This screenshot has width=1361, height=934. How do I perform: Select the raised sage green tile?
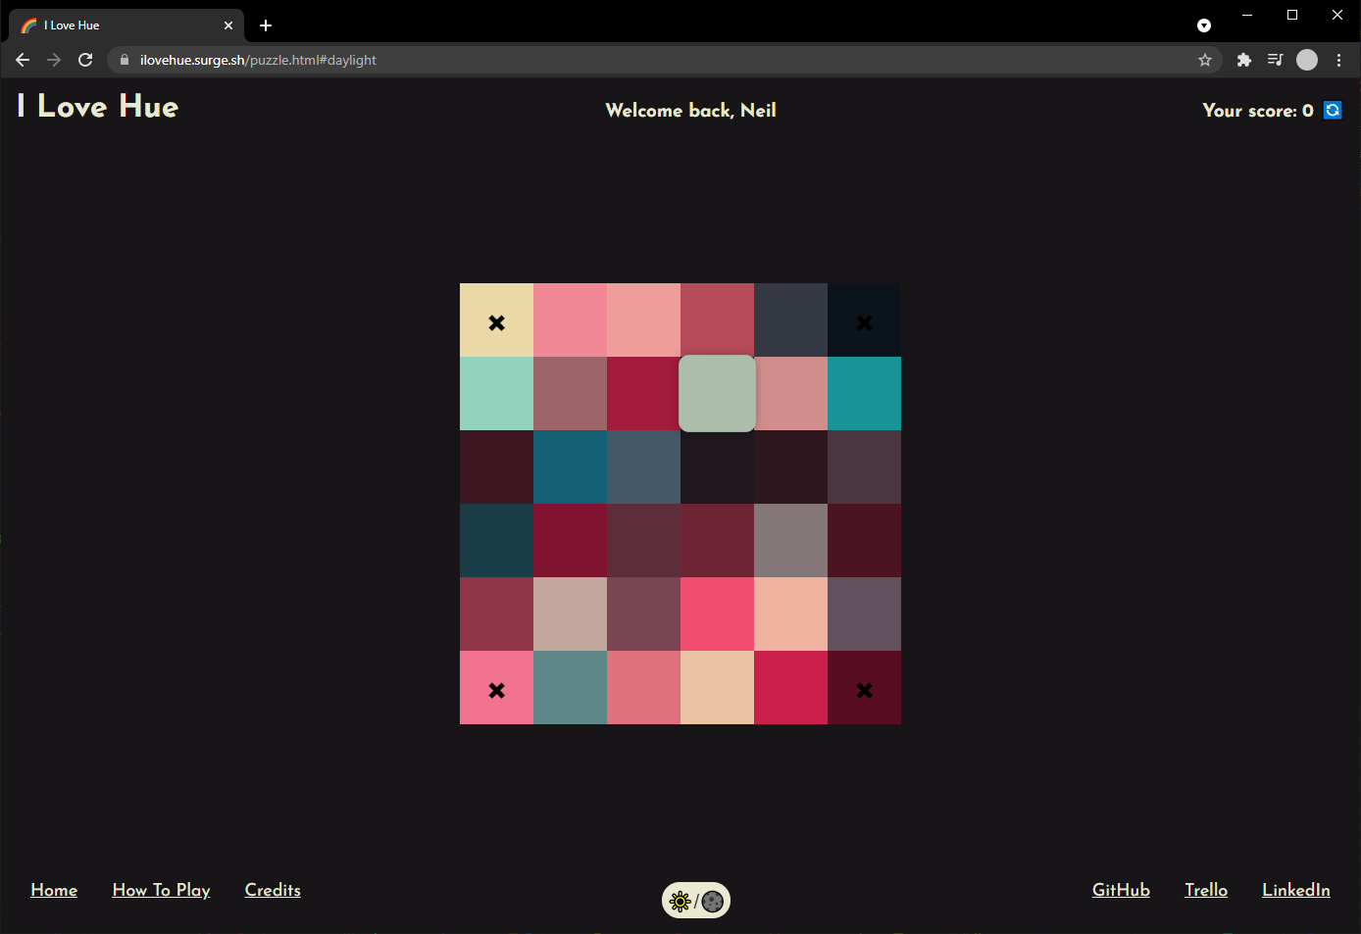(x=717, y=393)
